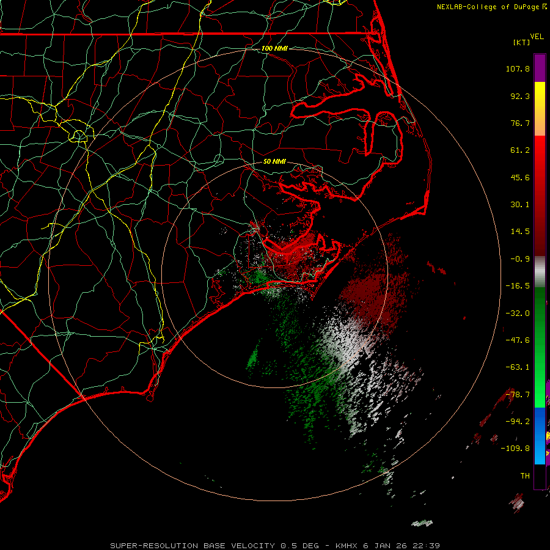The width and height of the screenshot is (550, 550).
Task: Click the -78.7 velocity scale value
Action: point(518,395)
